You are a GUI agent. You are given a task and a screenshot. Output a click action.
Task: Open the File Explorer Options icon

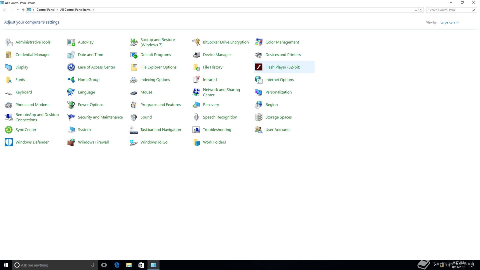click(x=134, y=67)
